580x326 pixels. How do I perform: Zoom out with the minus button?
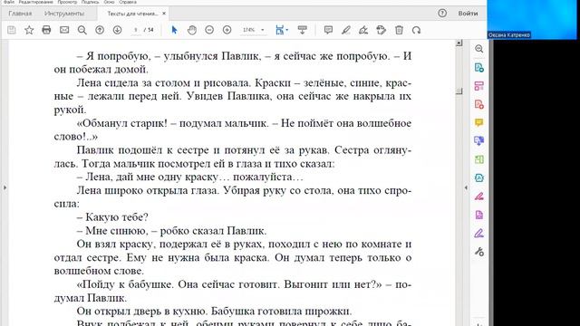[x=209, y=30]
